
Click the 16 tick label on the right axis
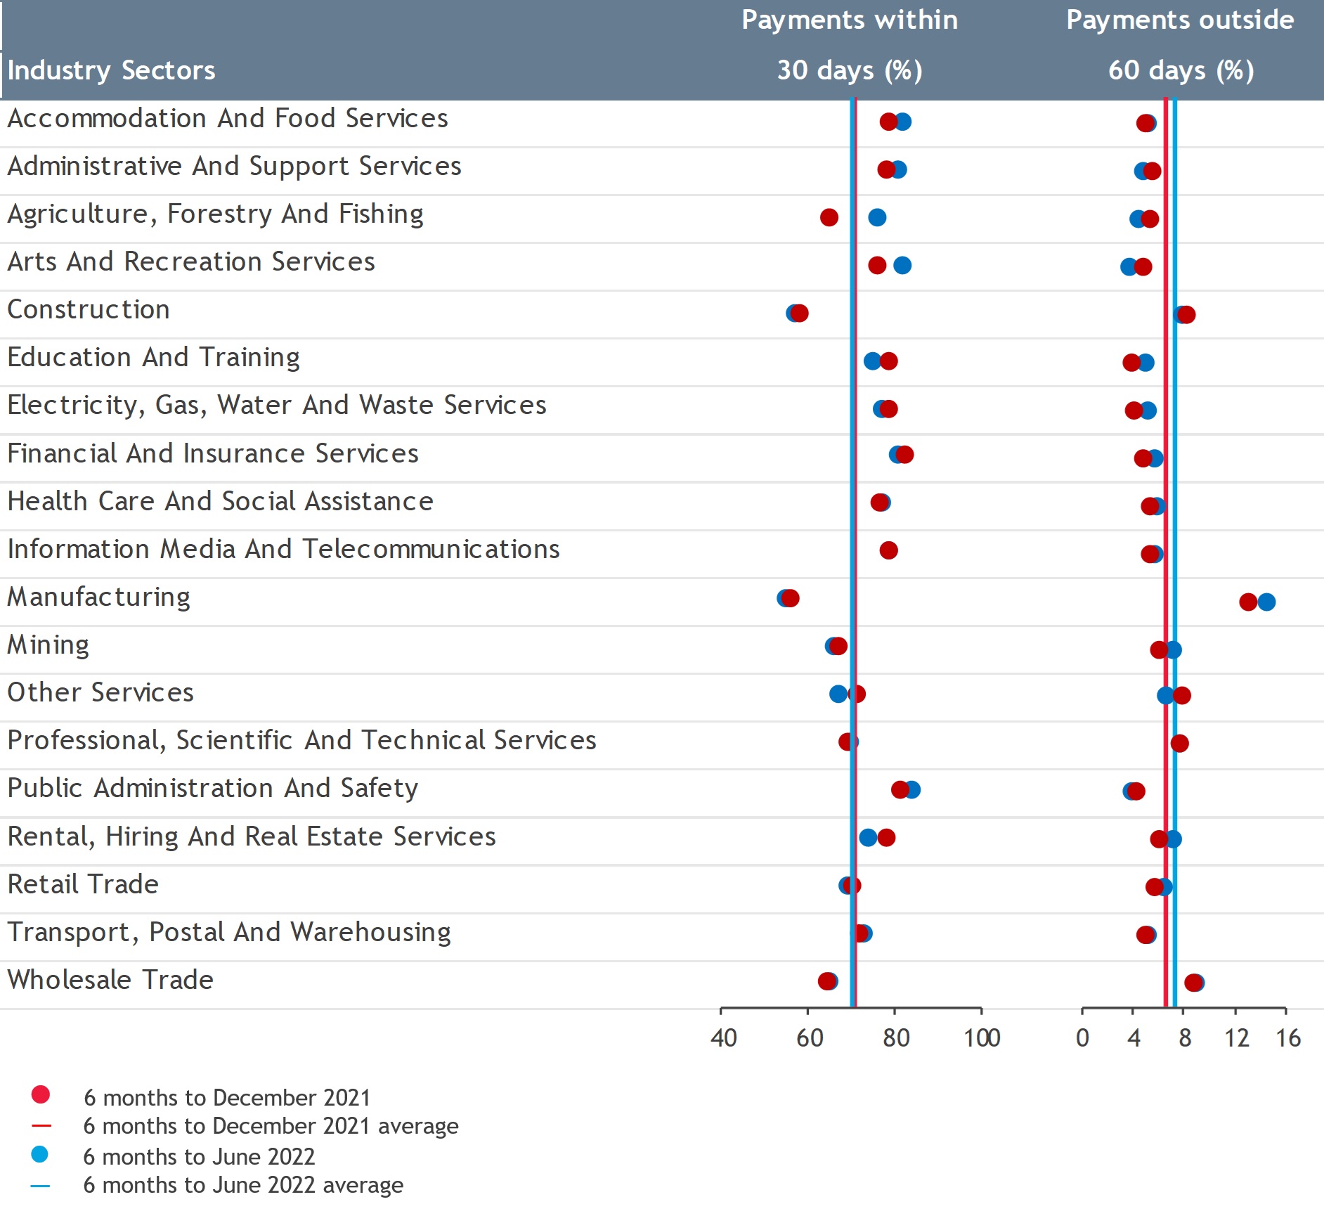pyautogui.click(x=1287, y=1038)
